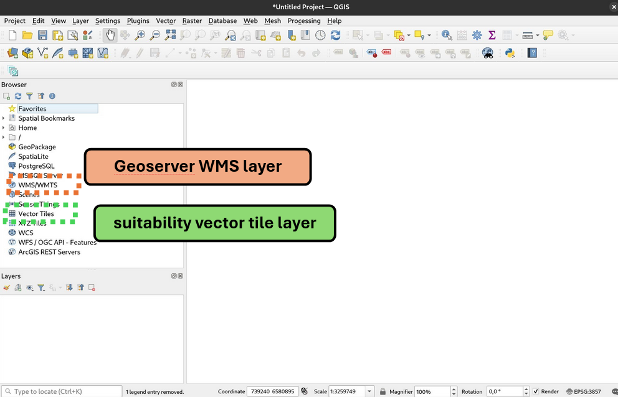Click the New SpatiaLite Layer feather icon
The image size is (618, 397).
[x=57, y=53]
